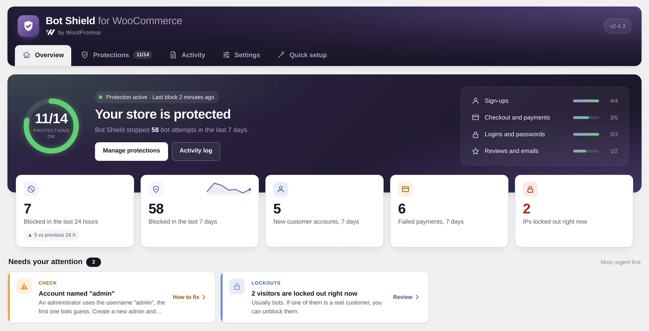Click the "IPs locked out right now" label
Screen dimensions: 649x331
(x=555, y=222)
